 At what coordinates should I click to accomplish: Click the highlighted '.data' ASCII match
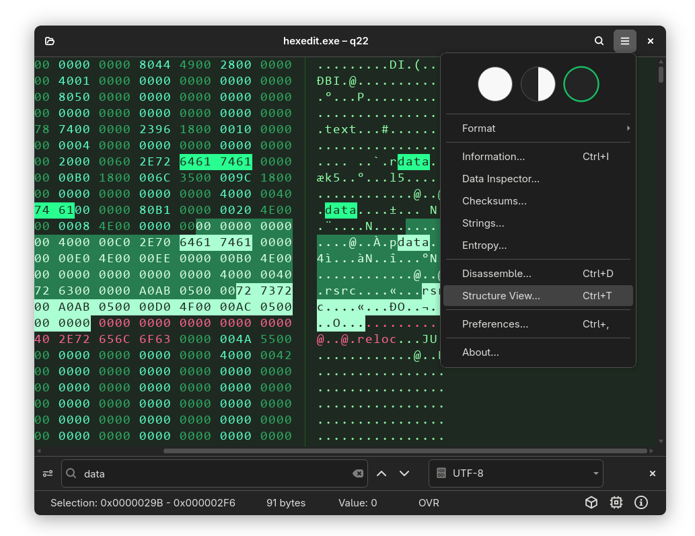[x=340, y=210]
